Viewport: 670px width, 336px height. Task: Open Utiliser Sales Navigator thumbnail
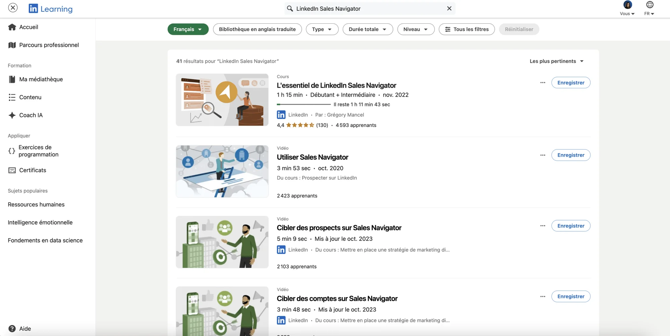coord(222,171)
